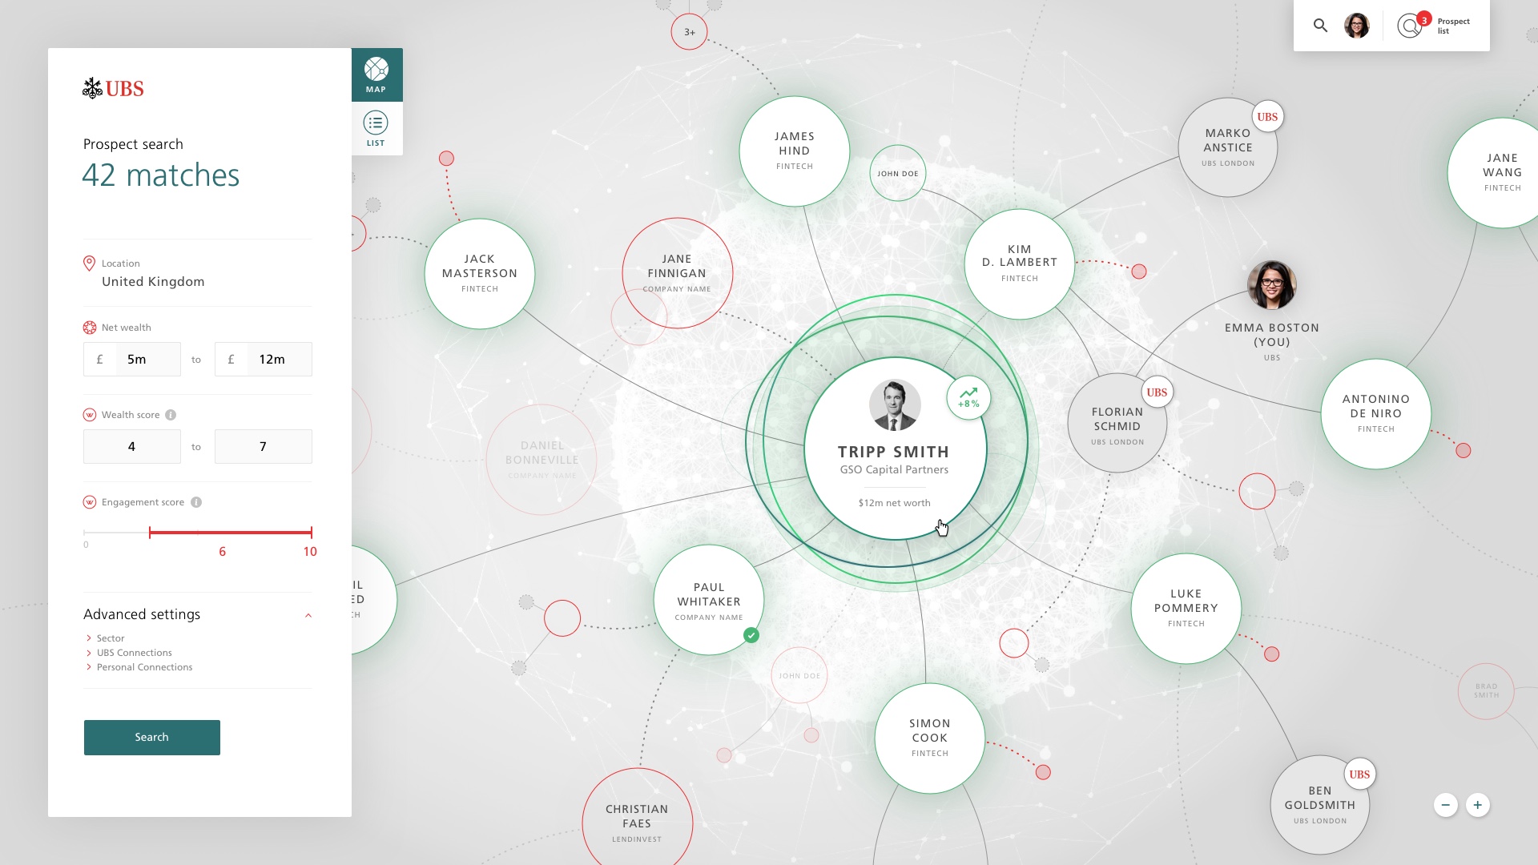Screen dimensions: 1538x865
Task: Switch to the Map view tab
Action: click(376, 74)
